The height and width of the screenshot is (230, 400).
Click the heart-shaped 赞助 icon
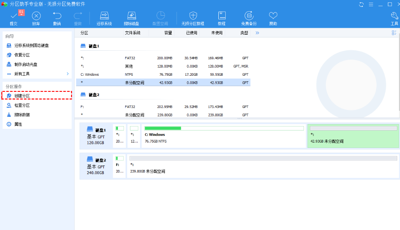(273, 17)
